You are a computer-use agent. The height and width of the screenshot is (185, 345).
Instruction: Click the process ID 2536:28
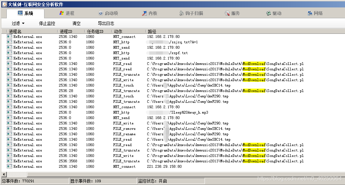tap(66, 91)
